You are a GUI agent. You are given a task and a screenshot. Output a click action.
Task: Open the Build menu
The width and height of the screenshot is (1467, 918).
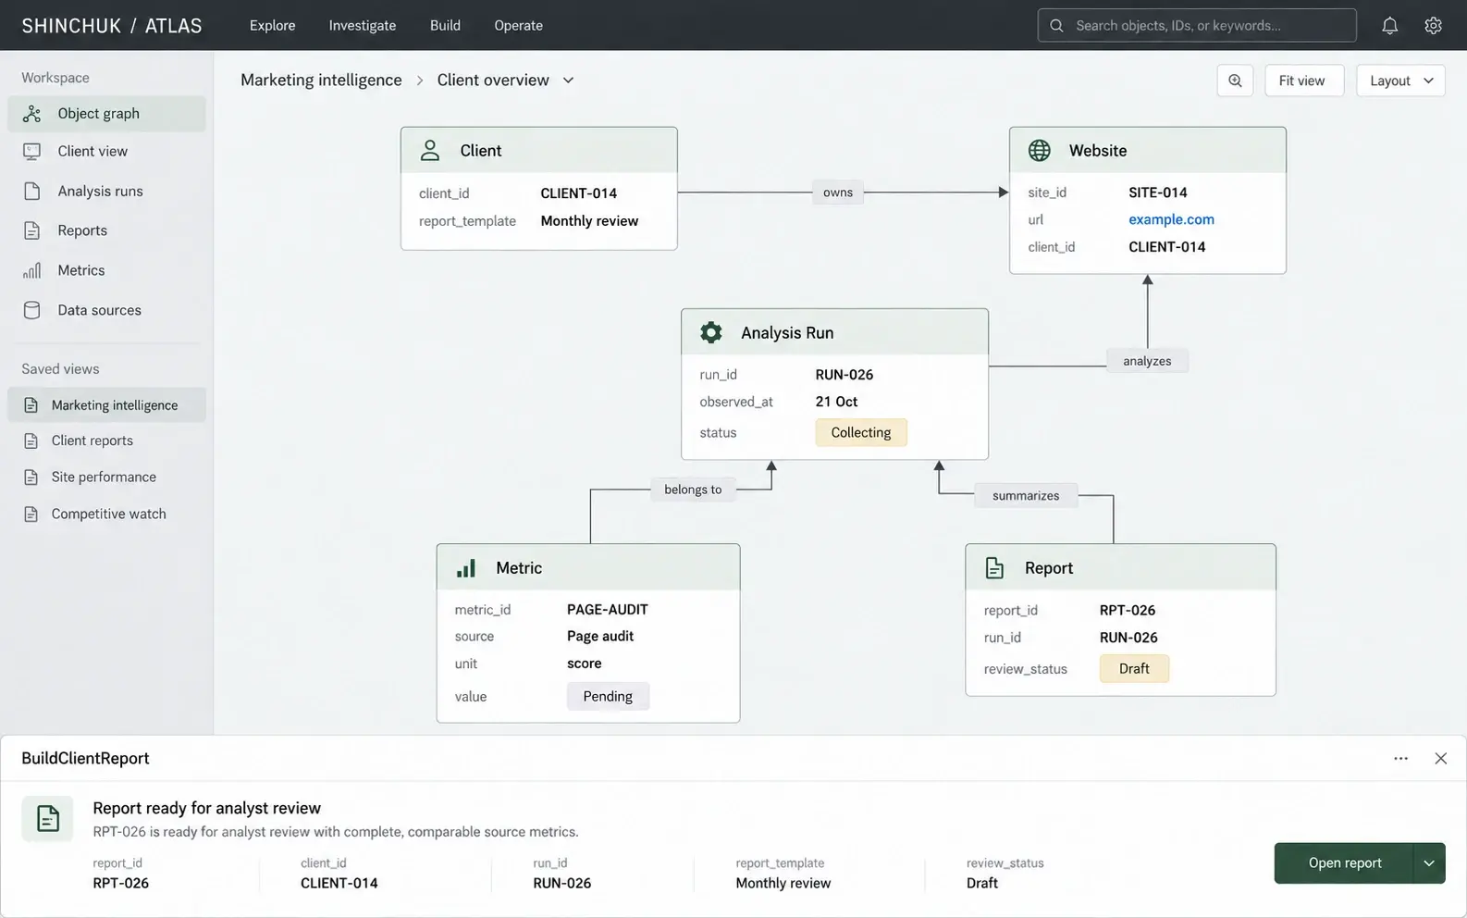(x=445, y=26)
